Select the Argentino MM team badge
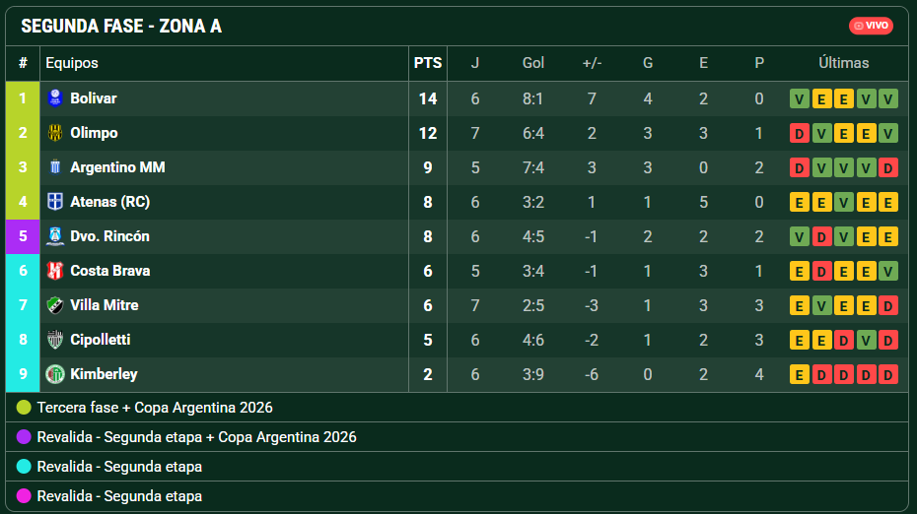Image resolution: width=917 pixels, height=514 pixels. tap(55, 167)
